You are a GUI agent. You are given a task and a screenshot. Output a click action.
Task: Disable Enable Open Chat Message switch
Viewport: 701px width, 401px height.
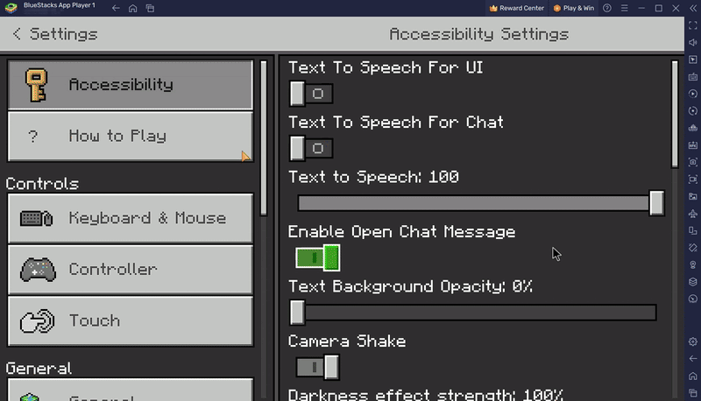317,257
